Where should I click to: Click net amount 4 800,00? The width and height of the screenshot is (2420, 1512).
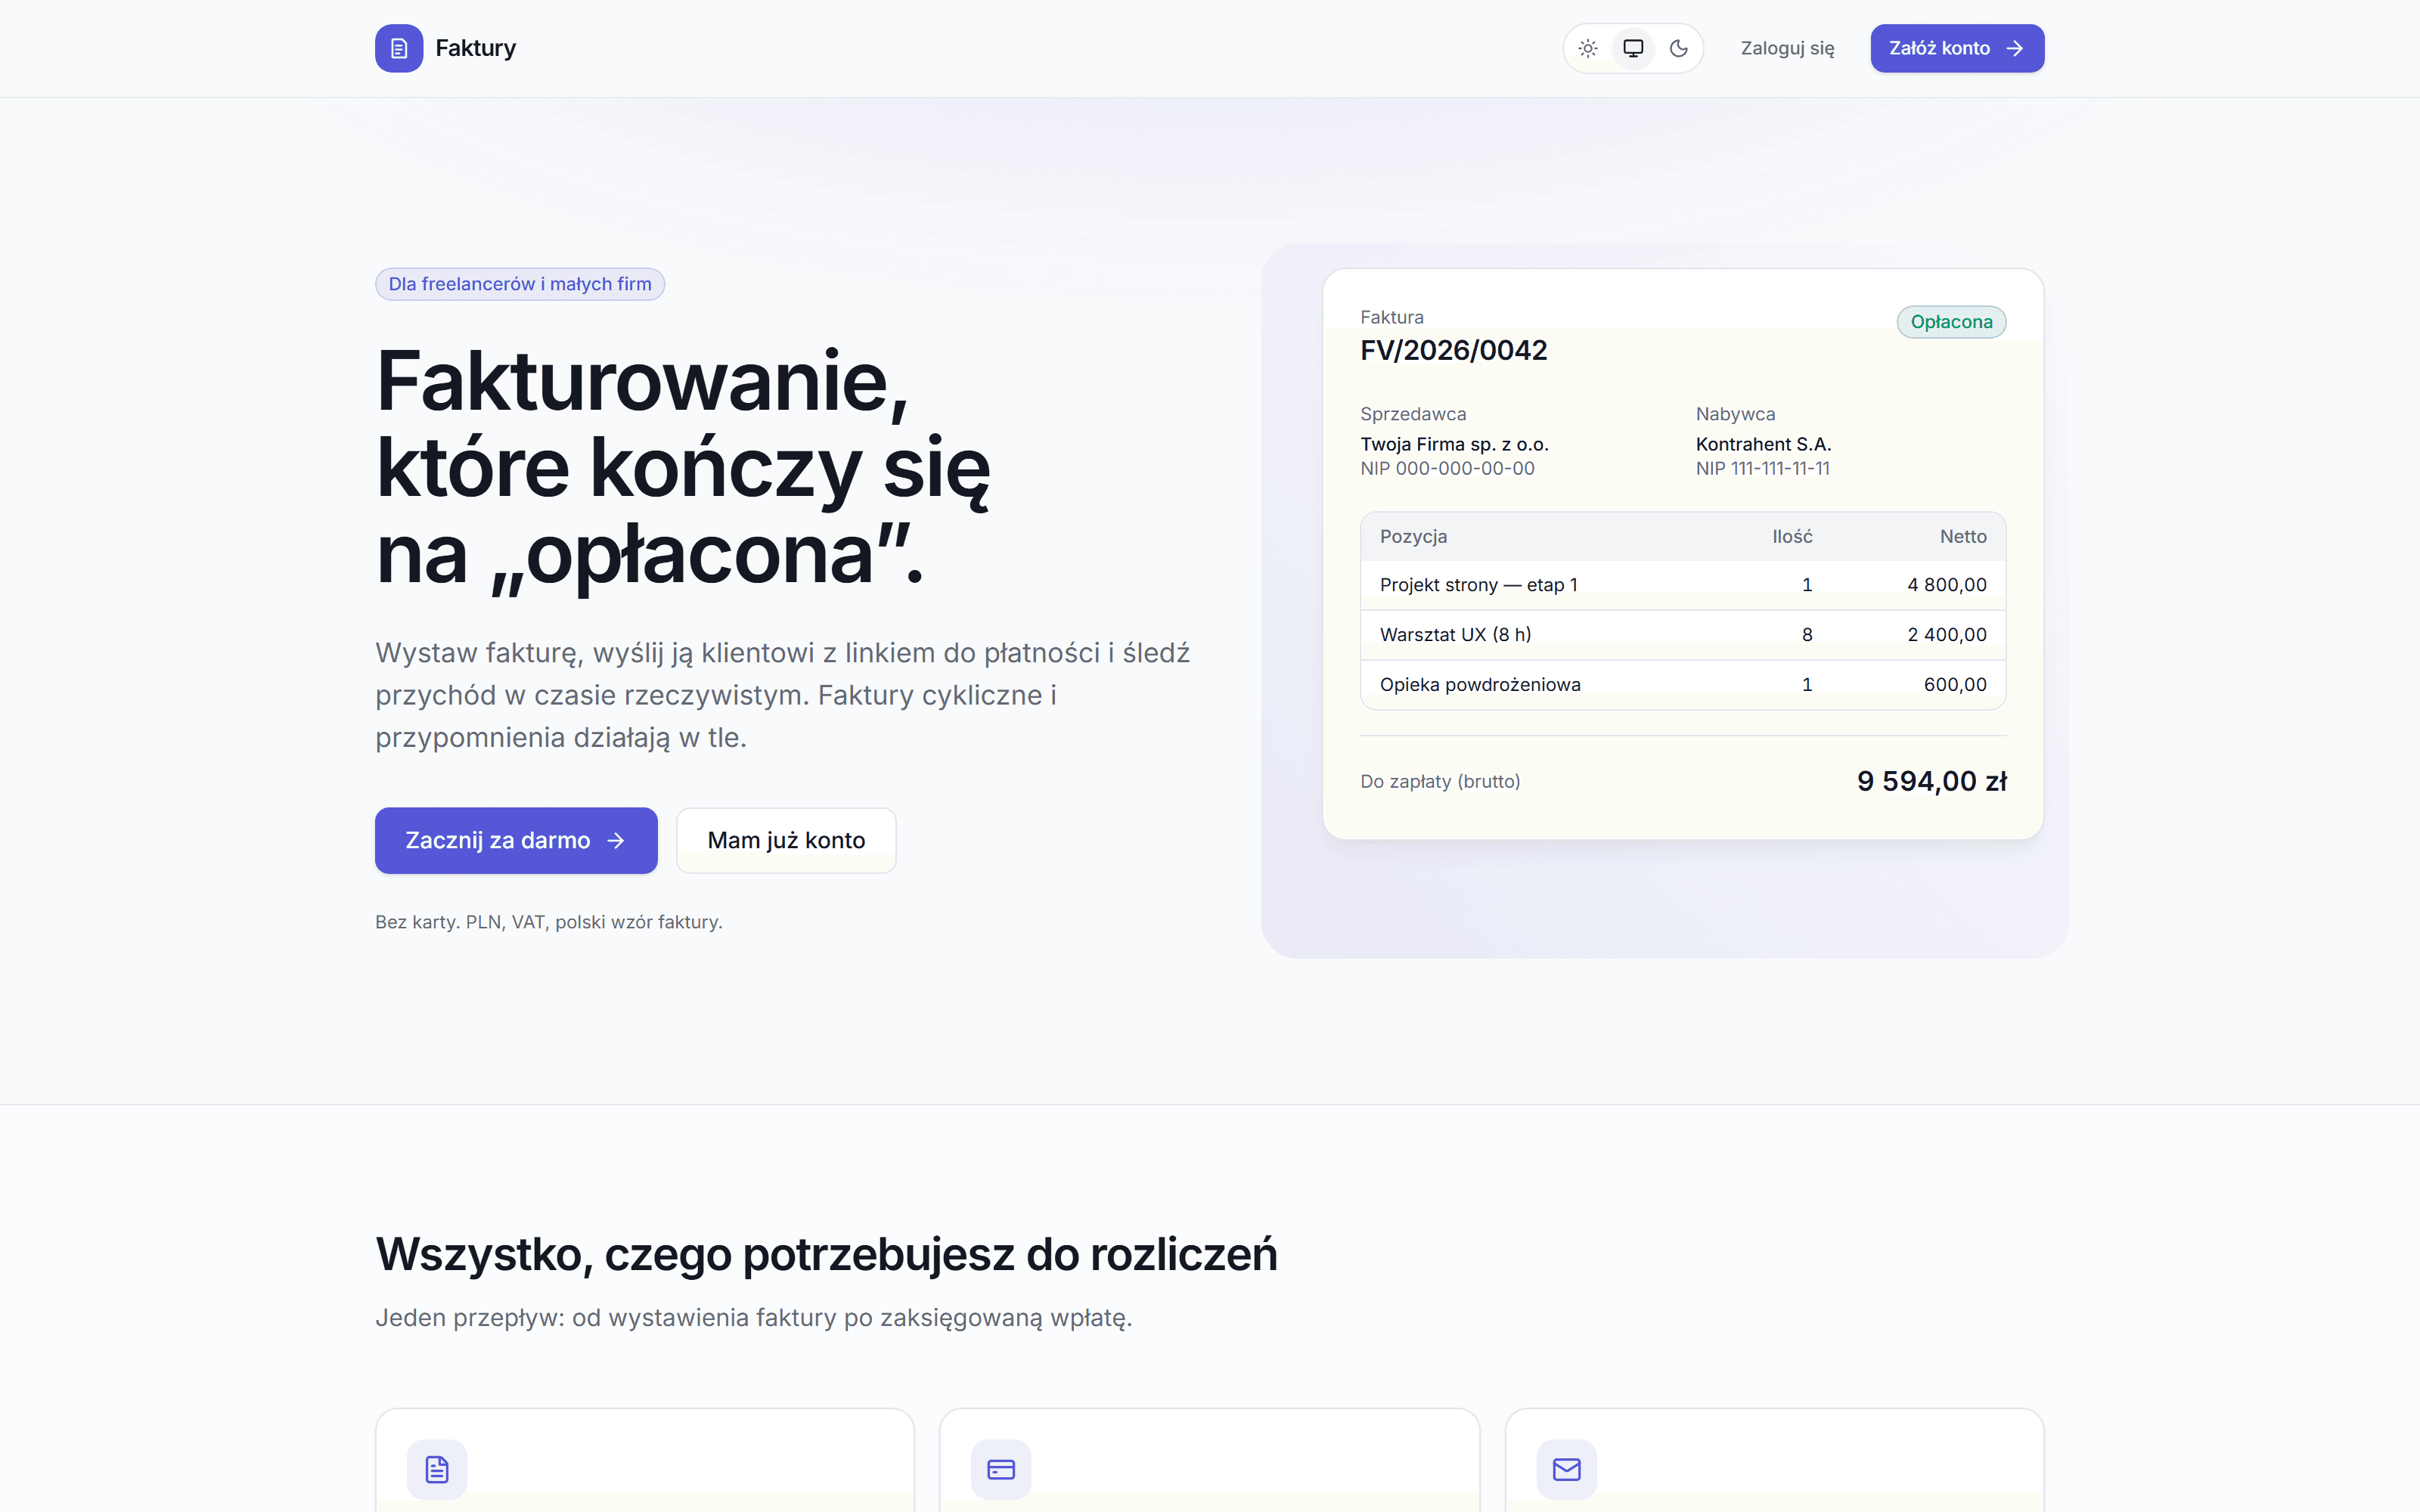pos(1946,585)
